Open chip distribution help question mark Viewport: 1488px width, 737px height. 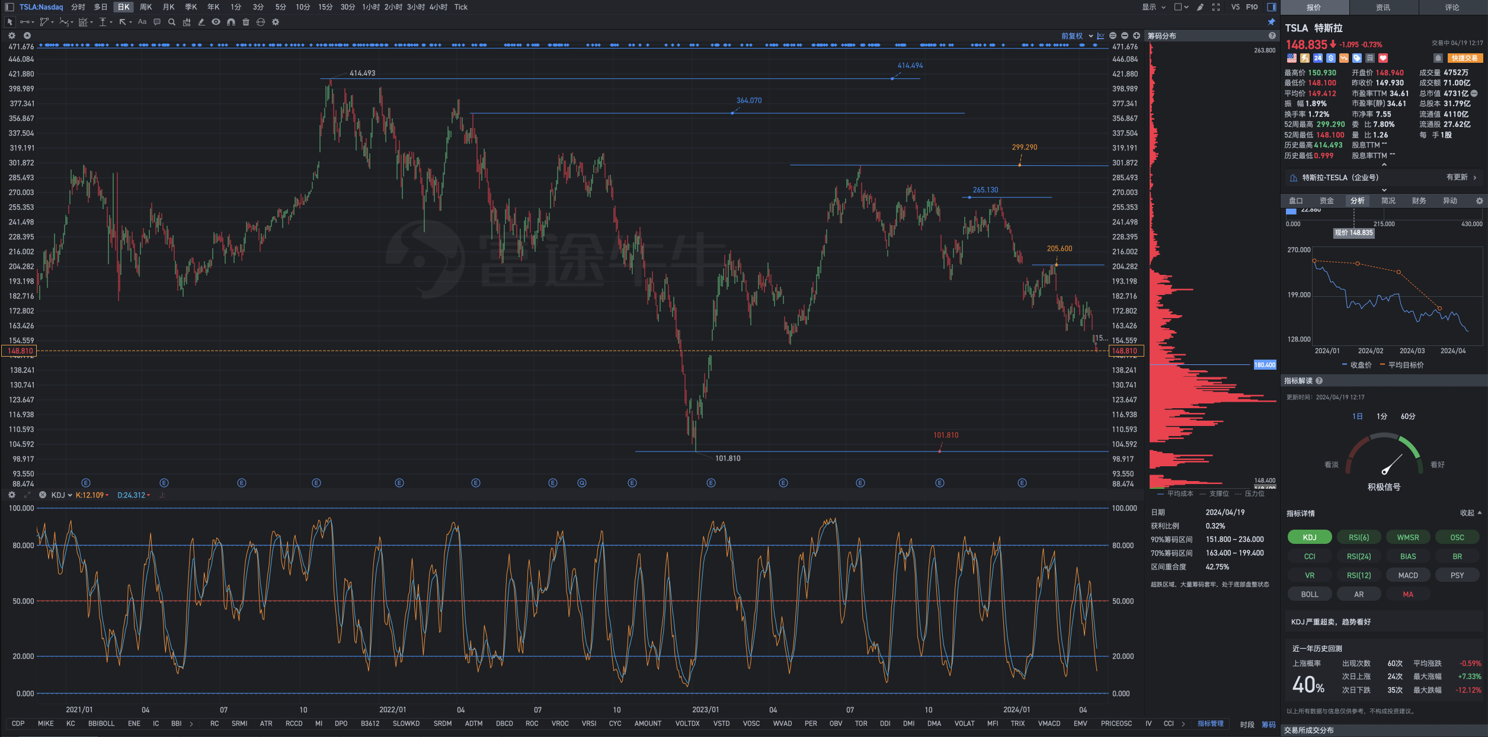click(1272, 36)
